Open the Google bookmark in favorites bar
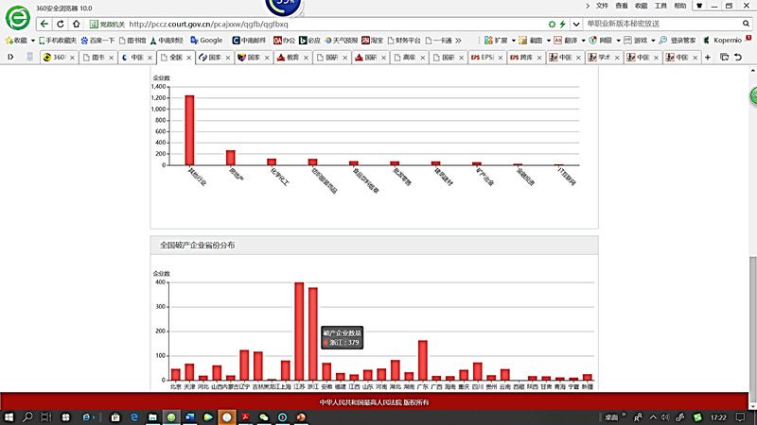This screenshot has height=425, width=757. (206, 41)
